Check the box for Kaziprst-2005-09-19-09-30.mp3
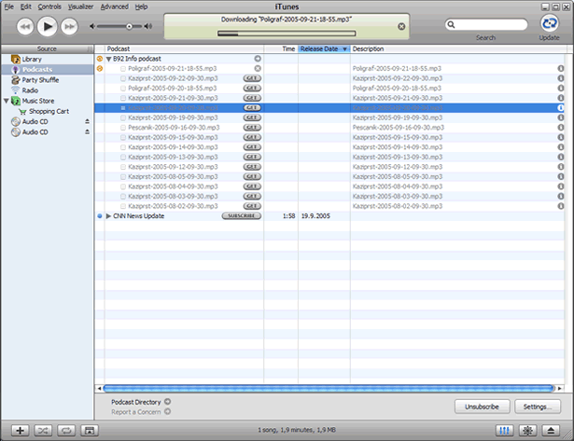This screenshot has width=574, height=441. point(123,117)
